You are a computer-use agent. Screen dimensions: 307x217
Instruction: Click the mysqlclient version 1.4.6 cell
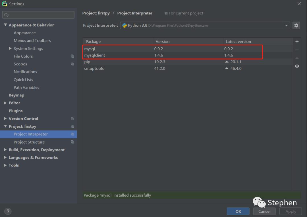159,55
